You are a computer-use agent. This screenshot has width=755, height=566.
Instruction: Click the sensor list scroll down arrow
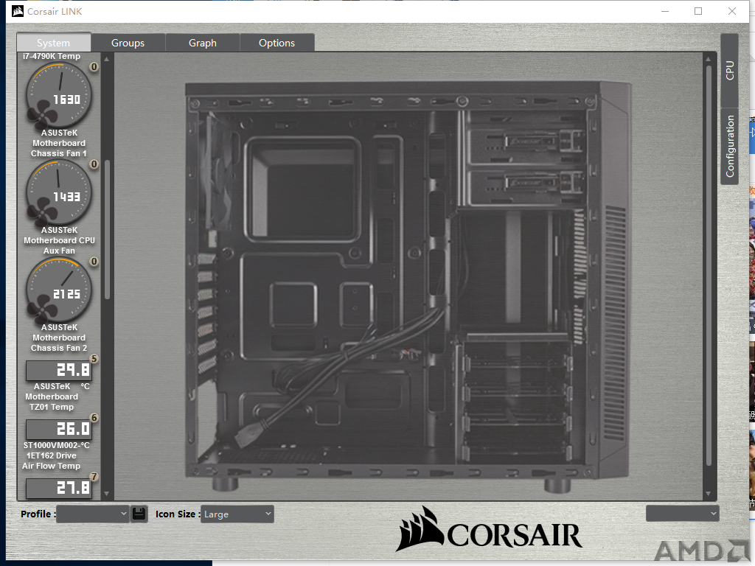click(106, 494)
